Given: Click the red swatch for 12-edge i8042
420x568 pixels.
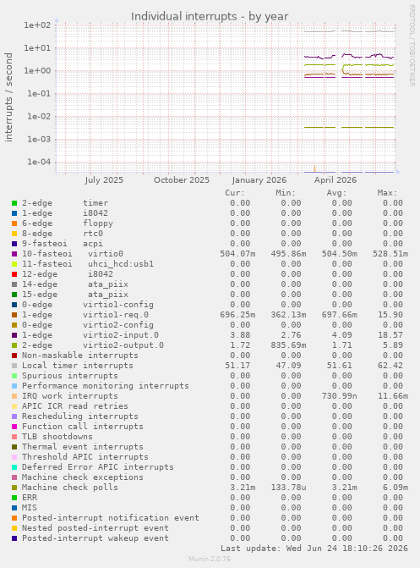Looking at the screenshot, I should (x=14, y=274).
